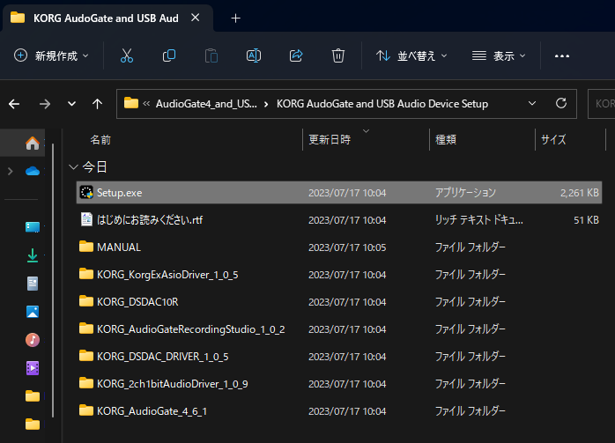Select KORG_KorgExAsioDriver_1_0_5 folder
Image resolution: width=615 pixels, height=443 pixels.
(x=167, y=275)
